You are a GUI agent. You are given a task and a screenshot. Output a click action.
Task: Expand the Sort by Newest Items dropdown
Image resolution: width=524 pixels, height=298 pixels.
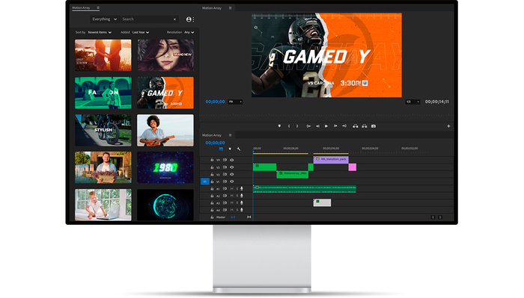click(x=100, y=32)
